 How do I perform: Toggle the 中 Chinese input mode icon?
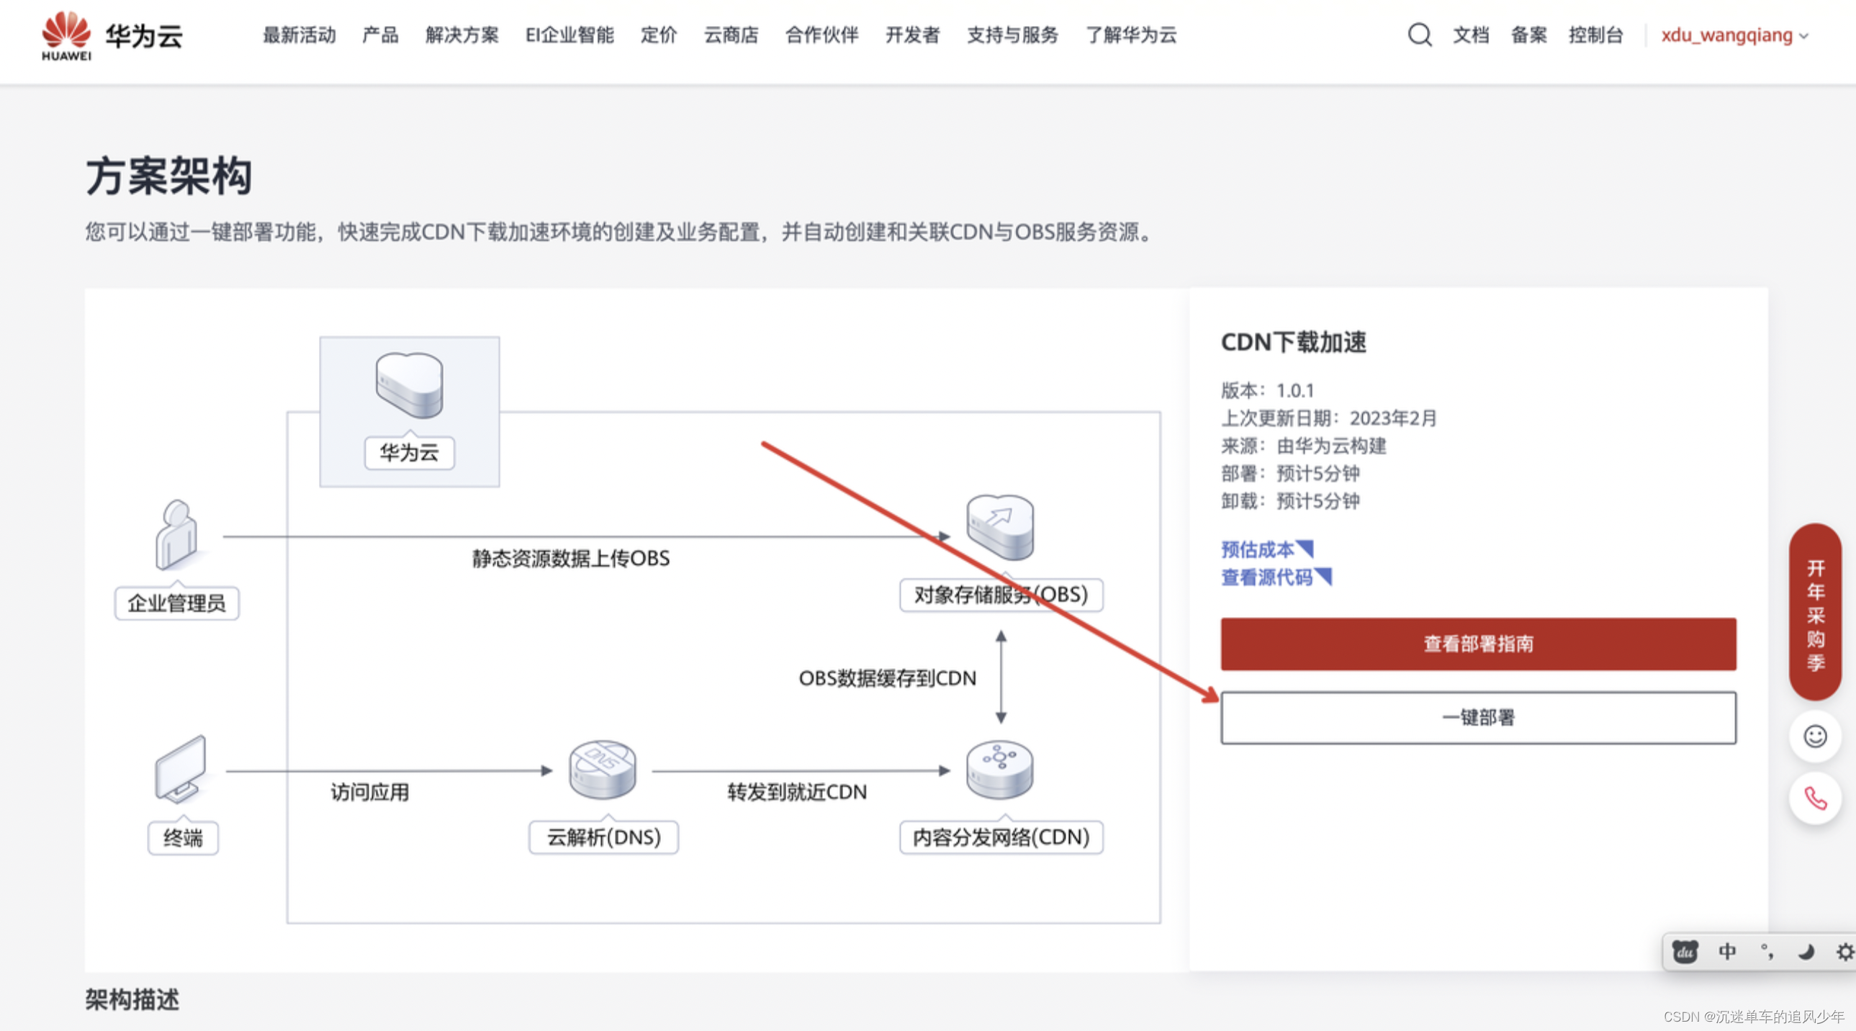[x=1726, y=952]
